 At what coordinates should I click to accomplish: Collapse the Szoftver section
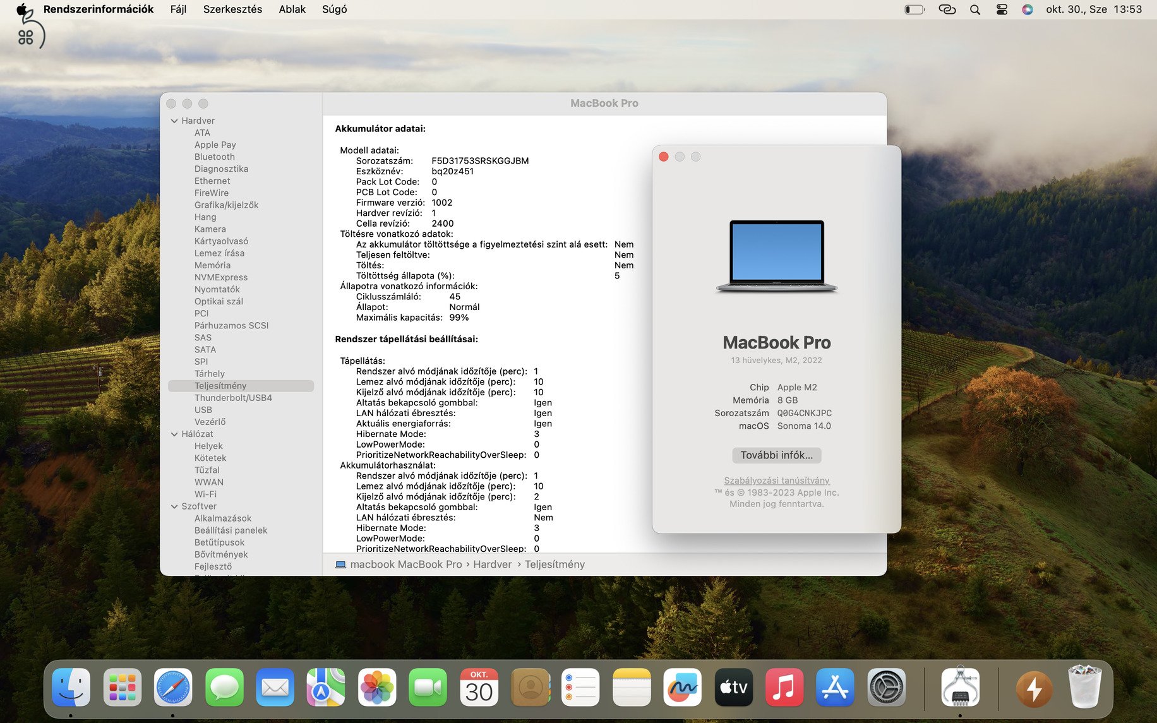[x=174, y=506]
